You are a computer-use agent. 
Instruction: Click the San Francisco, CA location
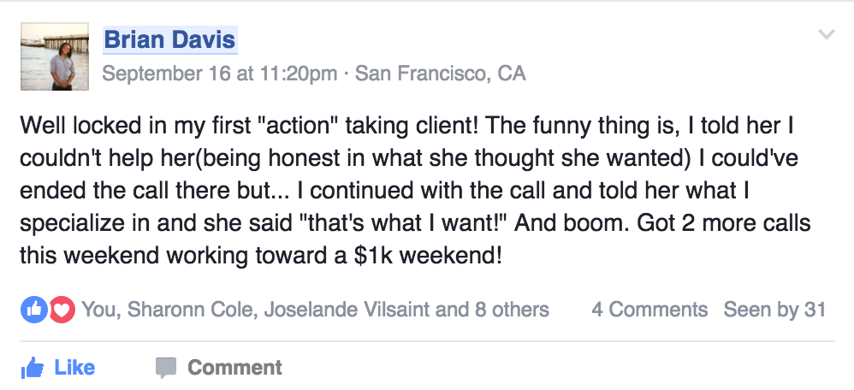click(440, 74)
